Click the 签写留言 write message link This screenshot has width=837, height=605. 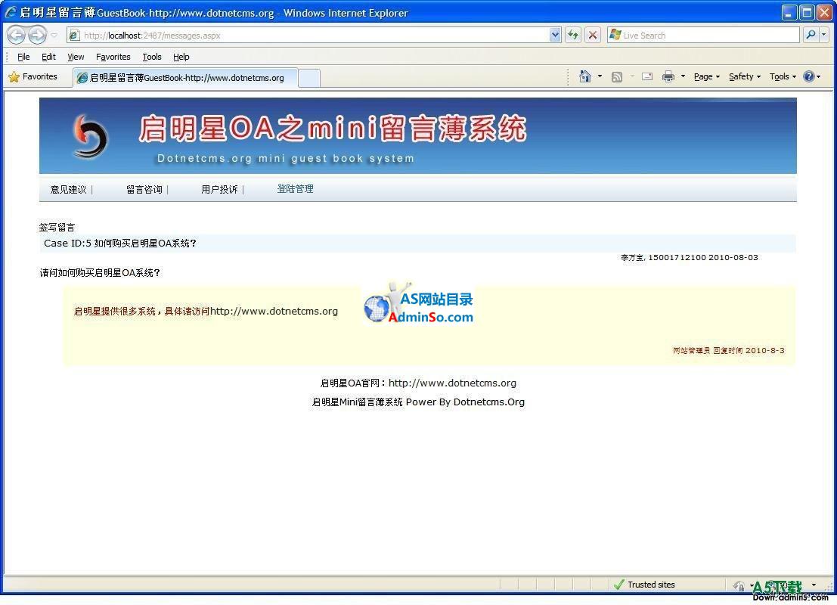57,228
